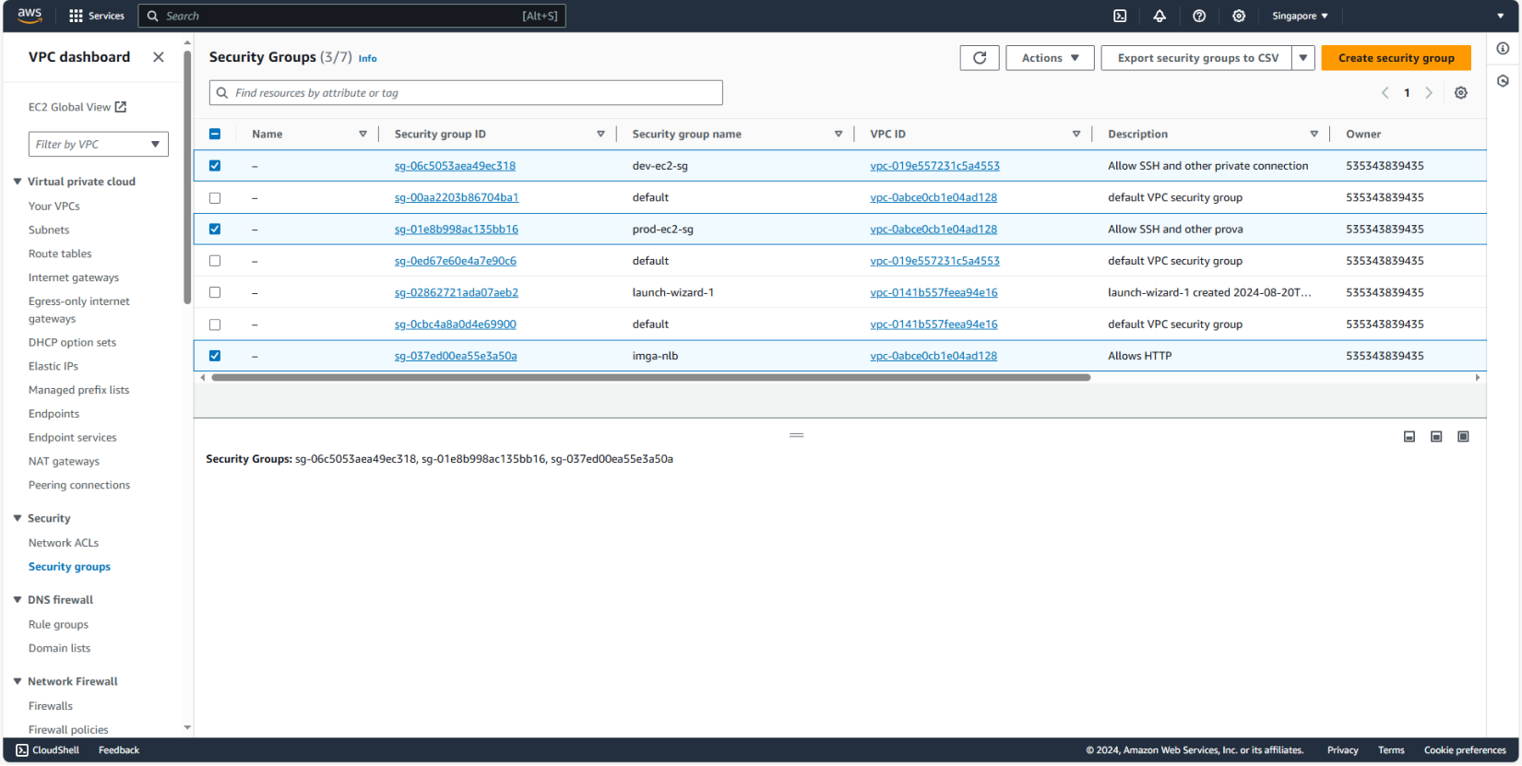Screen dimensions: 1522x766
Task: Collapse the Network Firewall section
Action: coord(18,681)
